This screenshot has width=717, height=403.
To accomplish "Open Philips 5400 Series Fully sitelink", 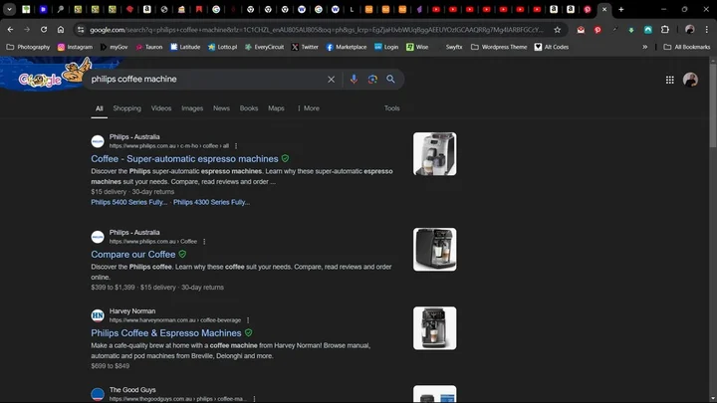I will (x=129, y=202).
